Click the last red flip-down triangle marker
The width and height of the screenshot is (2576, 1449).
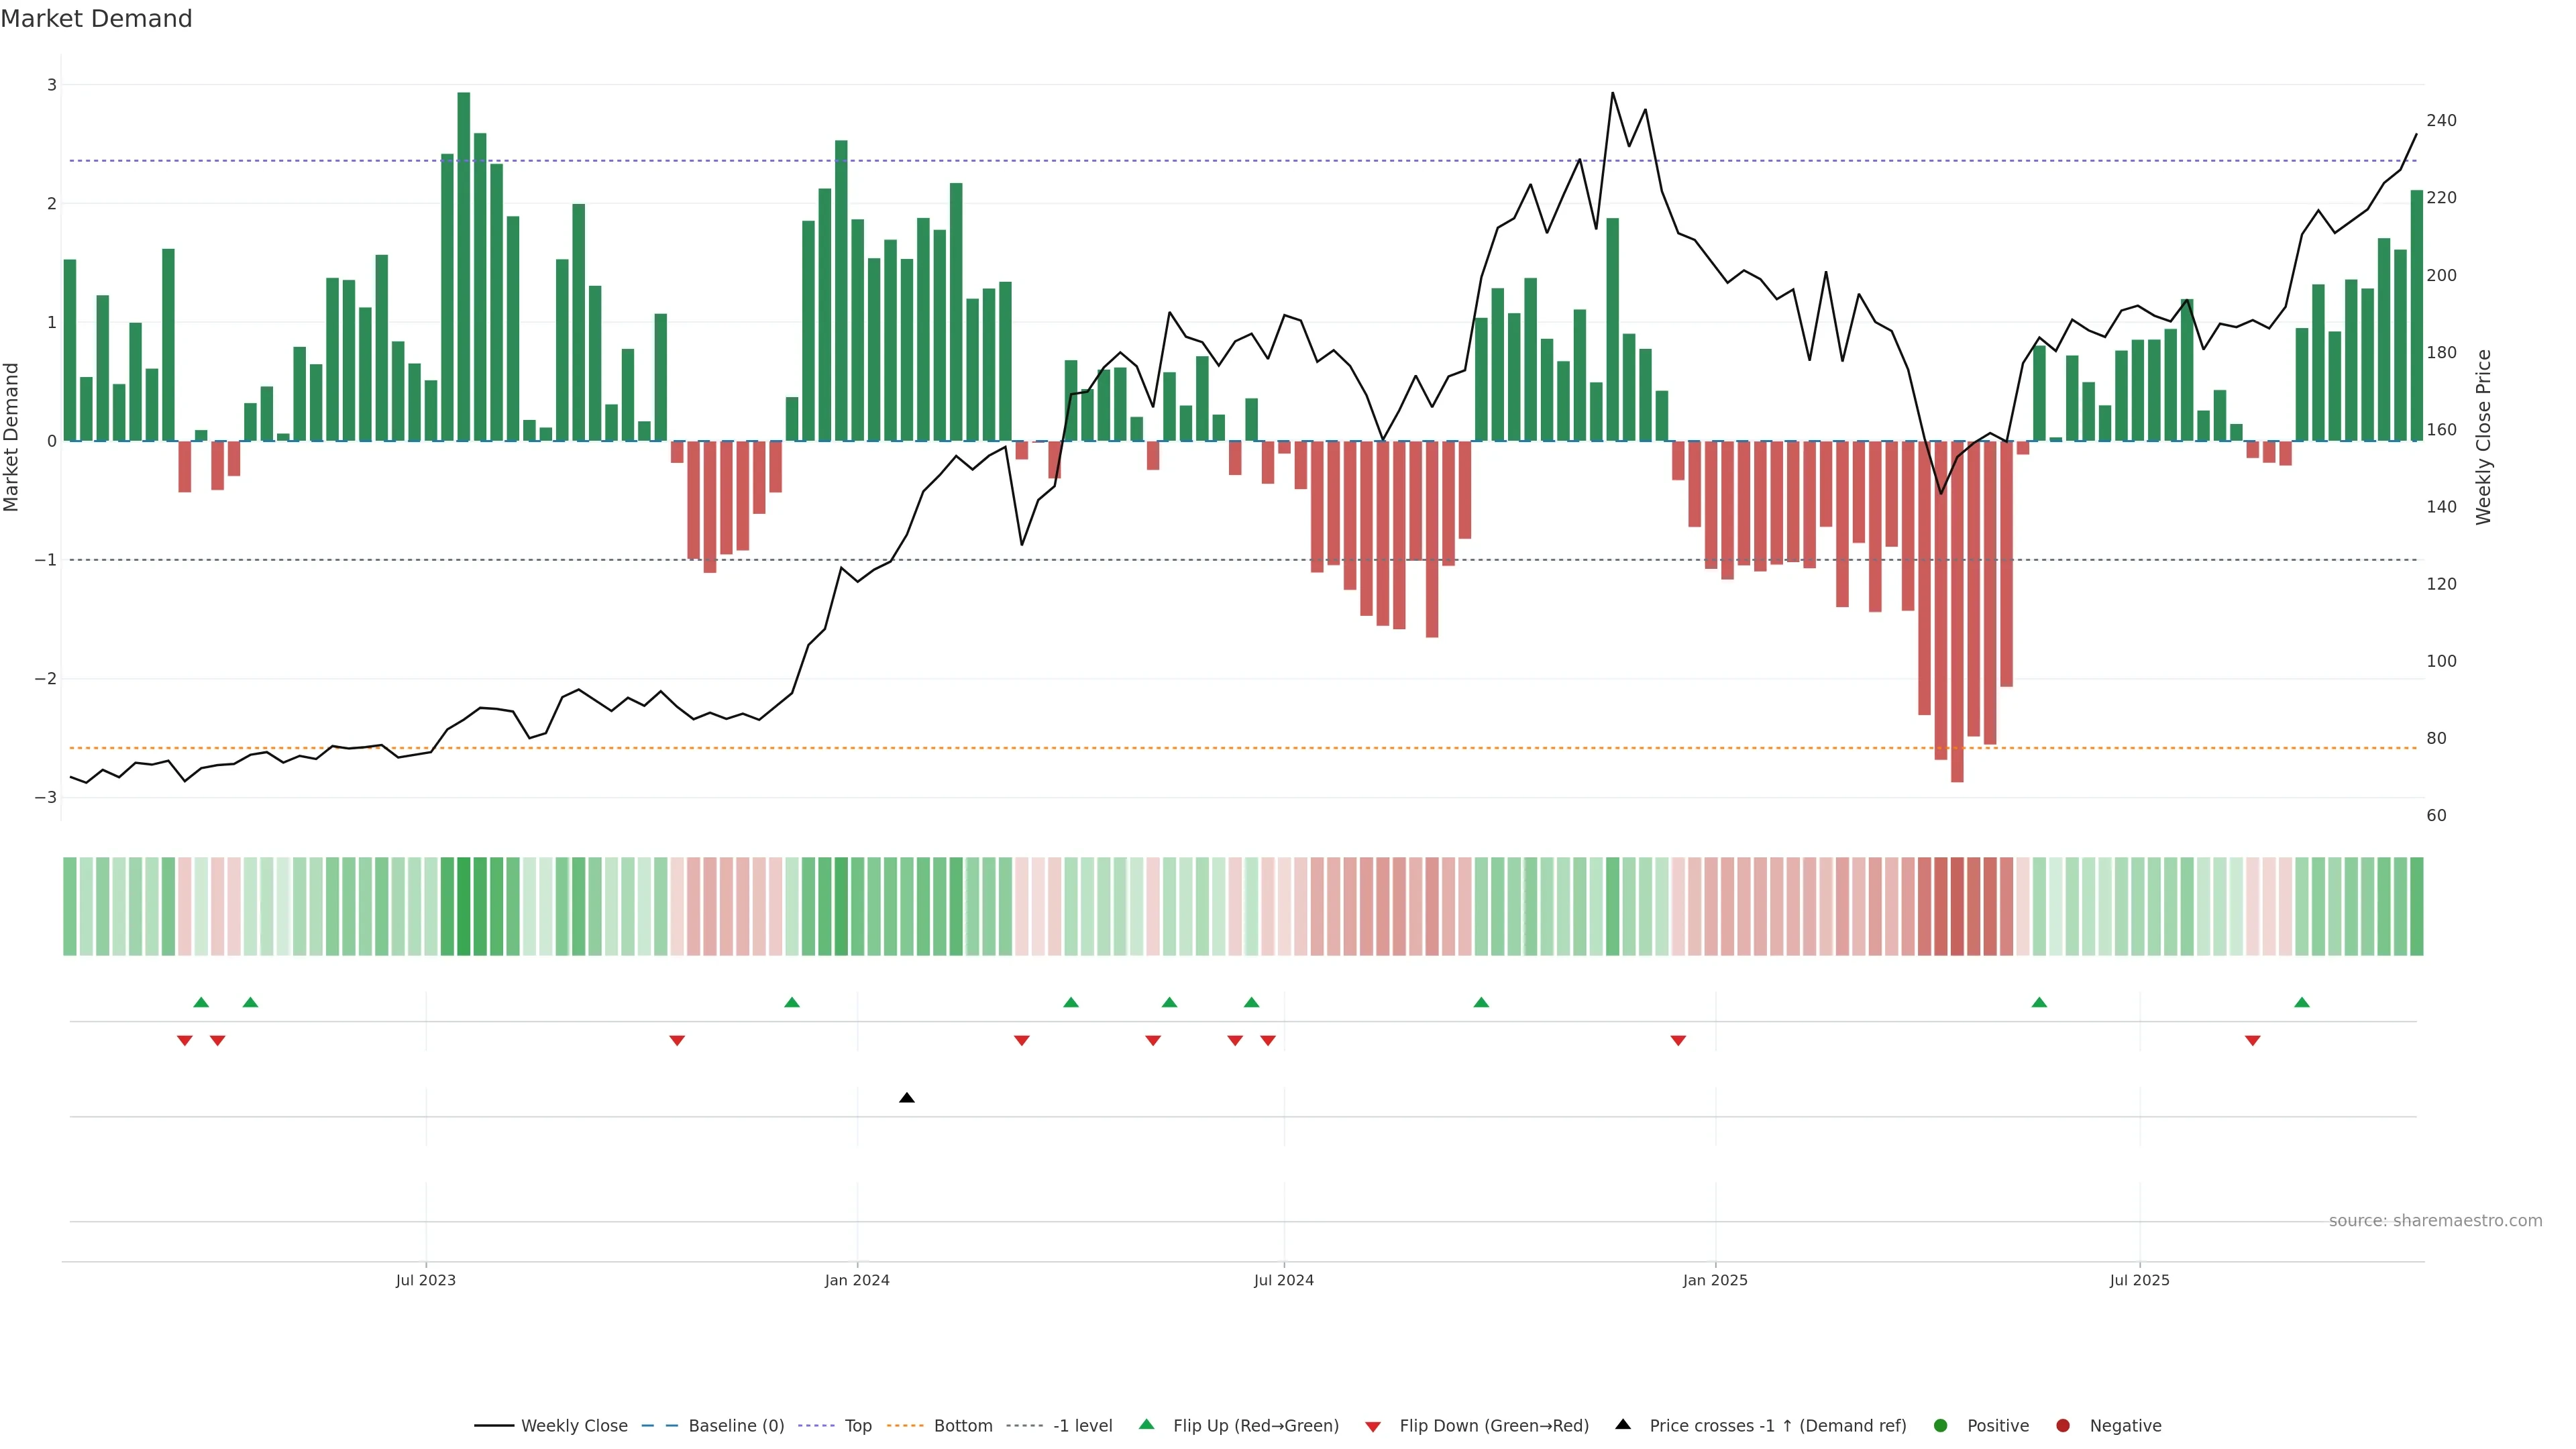click(2253, 1041)
